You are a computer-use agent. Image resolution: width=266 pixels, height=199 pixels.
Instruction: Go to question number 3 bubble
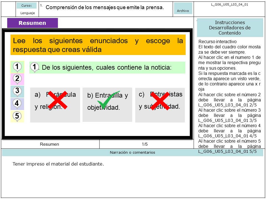coord(17,91)
